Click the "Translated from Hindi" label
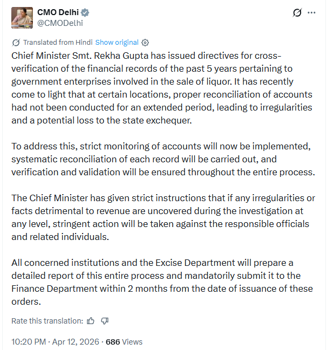327x350 pixels. pos(58,43)
